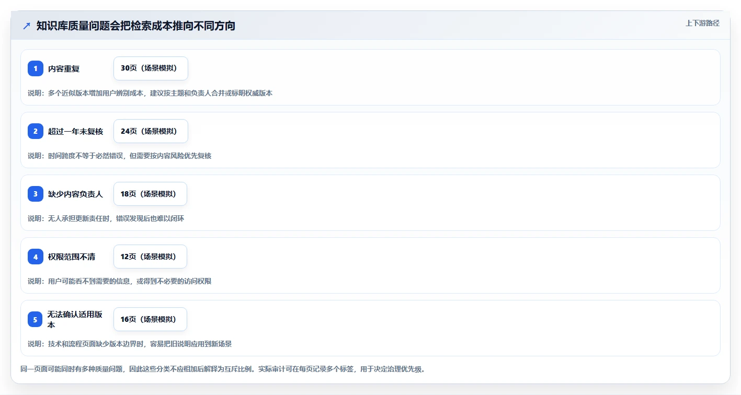Click the 16页（场景模拟） pill
741x395 pixels.
pyautogui.click(x=150, y=319)
